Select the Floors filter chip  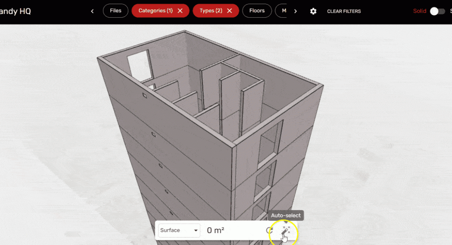pos(257,11)
